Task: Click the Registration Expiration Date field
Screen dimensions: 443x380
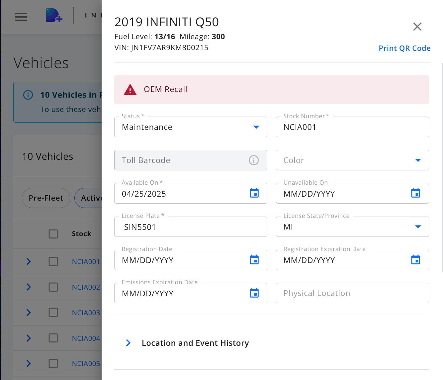Action: (x=352, y=260)
